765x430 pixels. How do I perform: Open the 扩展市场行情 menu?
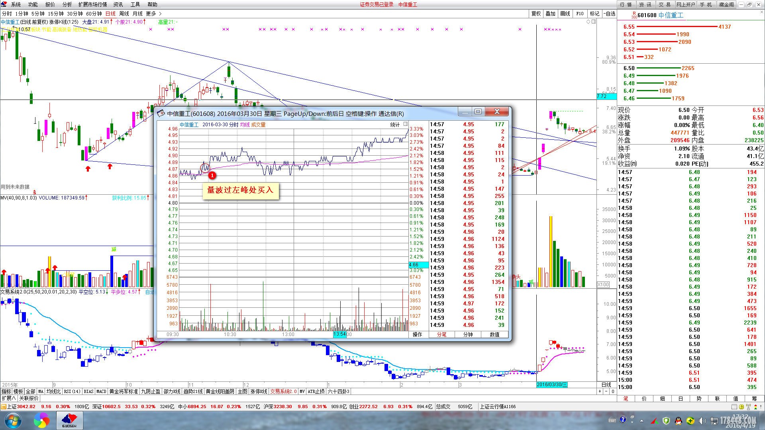click(92, 4)
